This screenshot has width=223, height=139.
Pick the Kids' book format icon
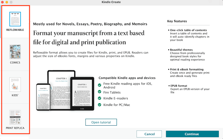15,85
